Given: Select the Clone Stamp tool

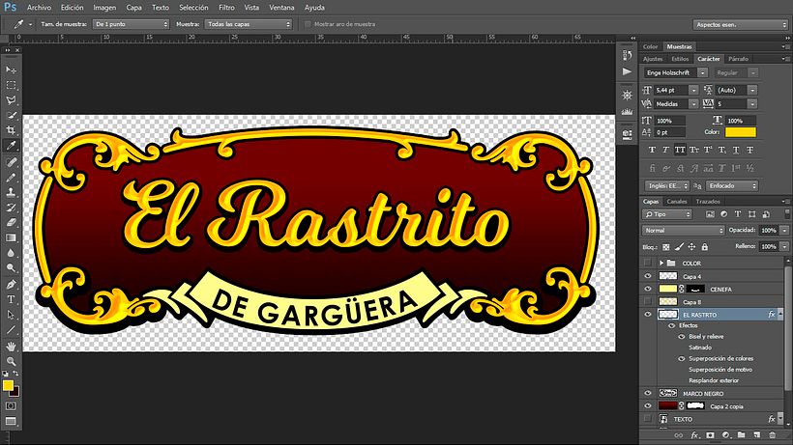Looking at the screenshot, I should click(x=11, y=192).
